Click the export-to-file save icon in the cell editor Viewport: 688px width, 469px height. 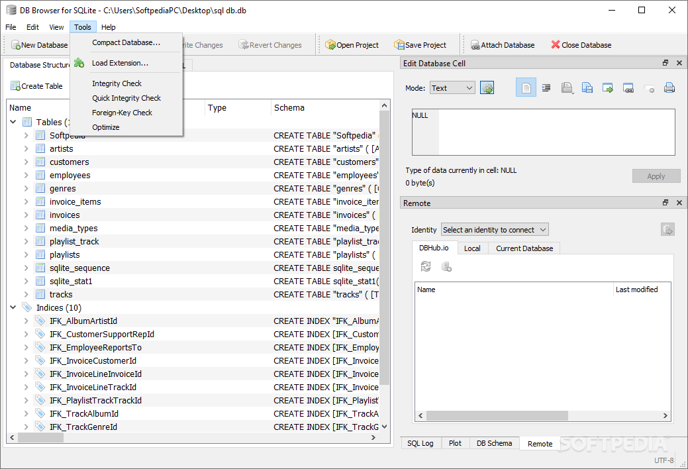point(587,88)
